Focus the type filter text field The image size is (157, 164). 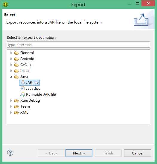[x=78, y=45]
